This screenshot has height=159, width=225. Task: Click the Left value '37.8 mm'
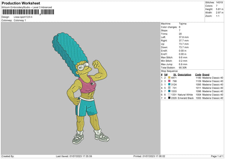click(184, 37)
